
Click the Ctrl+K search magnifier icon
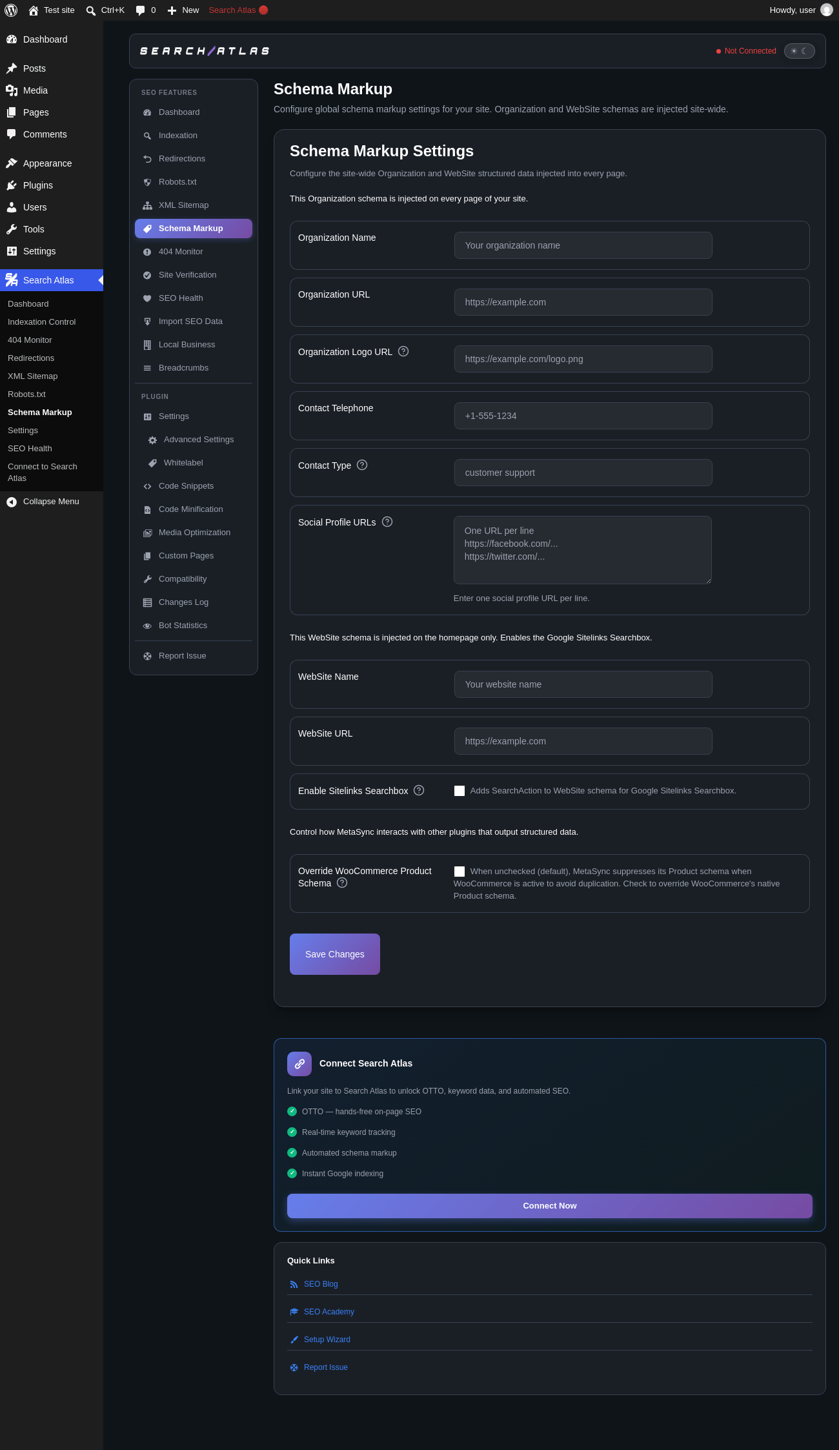(x=91, y=10)
